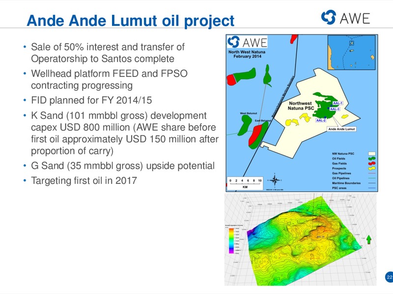
Task: Click the compass rose on the map
Action: point(275,180)
